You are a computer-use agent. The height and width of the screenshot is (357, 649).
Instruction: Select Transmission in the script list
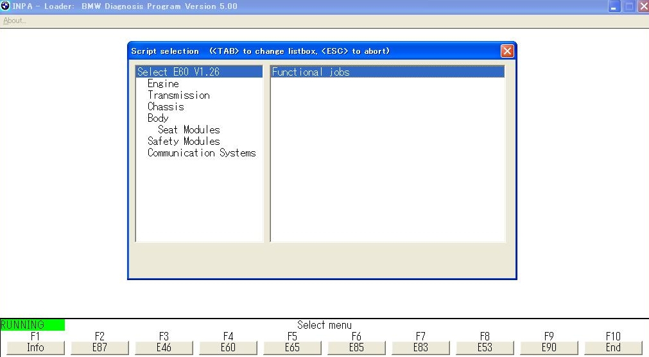pos(178,95)
